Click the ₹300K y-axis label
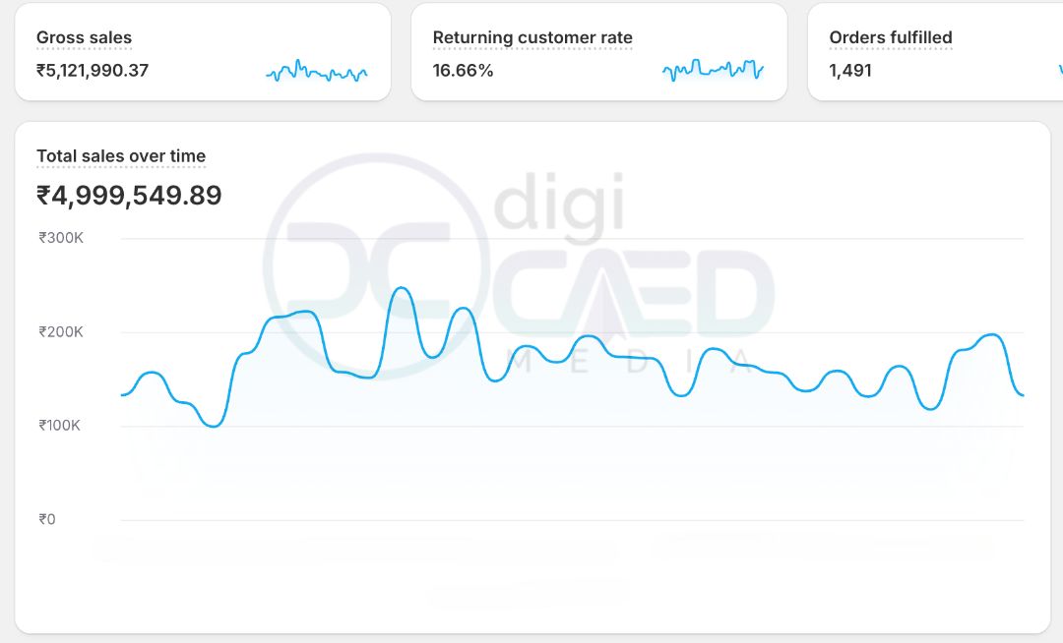The image size is (1063, 643). point(61,238)
